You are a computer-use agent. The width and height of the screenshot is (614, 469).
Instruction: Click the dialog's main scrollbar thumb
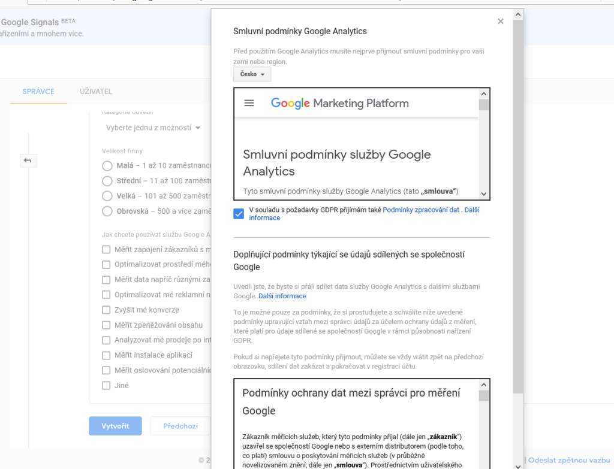[518, 207]
